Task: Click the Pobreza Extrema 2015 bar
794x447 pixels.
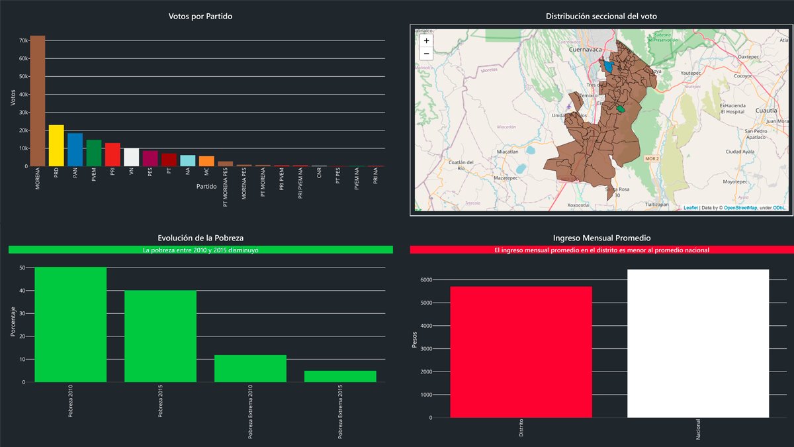Action: tap(340, 376)
